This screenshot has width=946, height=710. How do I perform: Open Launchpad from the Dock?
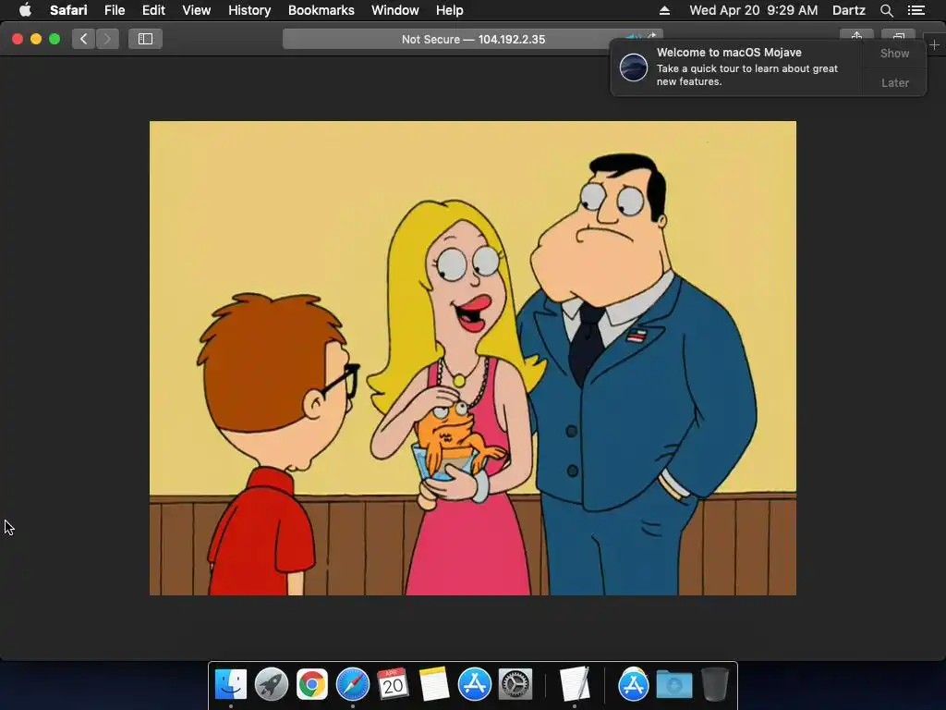[x=271, y=685]
